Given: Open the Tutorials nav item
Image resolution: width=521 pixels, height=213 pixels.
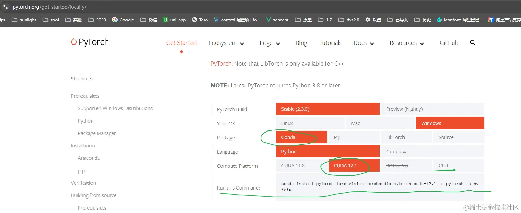Looking at the screenshot, I should click(x=330, y=43).
